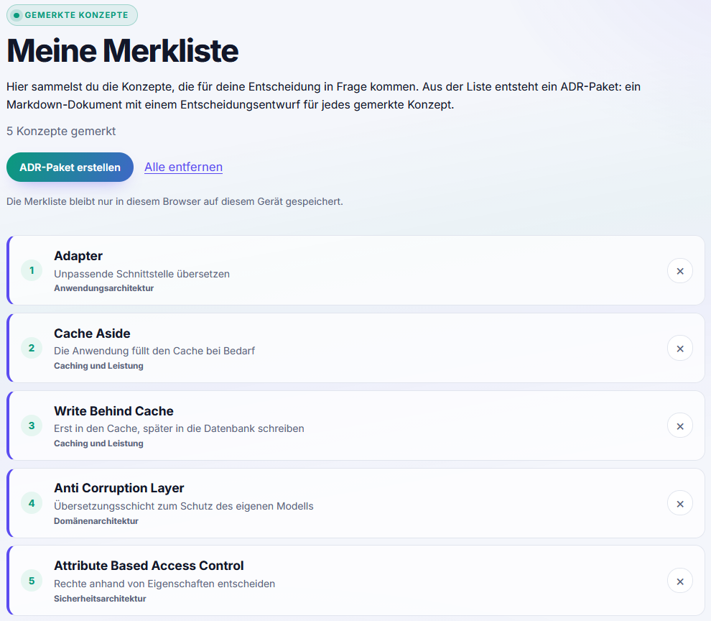
Task: Remove Attribute Based Access Control entry
Action: pyautogui.click(x=679, y=581)
